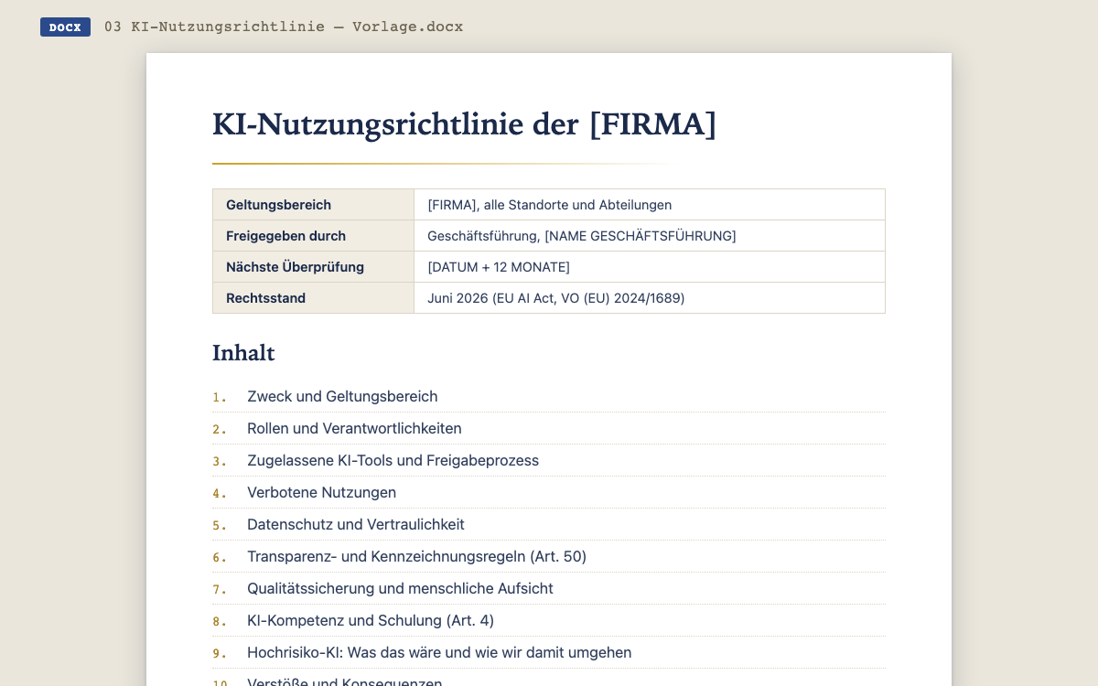Click the 'Rechtsstand' table label cell
Image resolution: width=1098 pixels, height=686 pixels.
pos(314,298)
